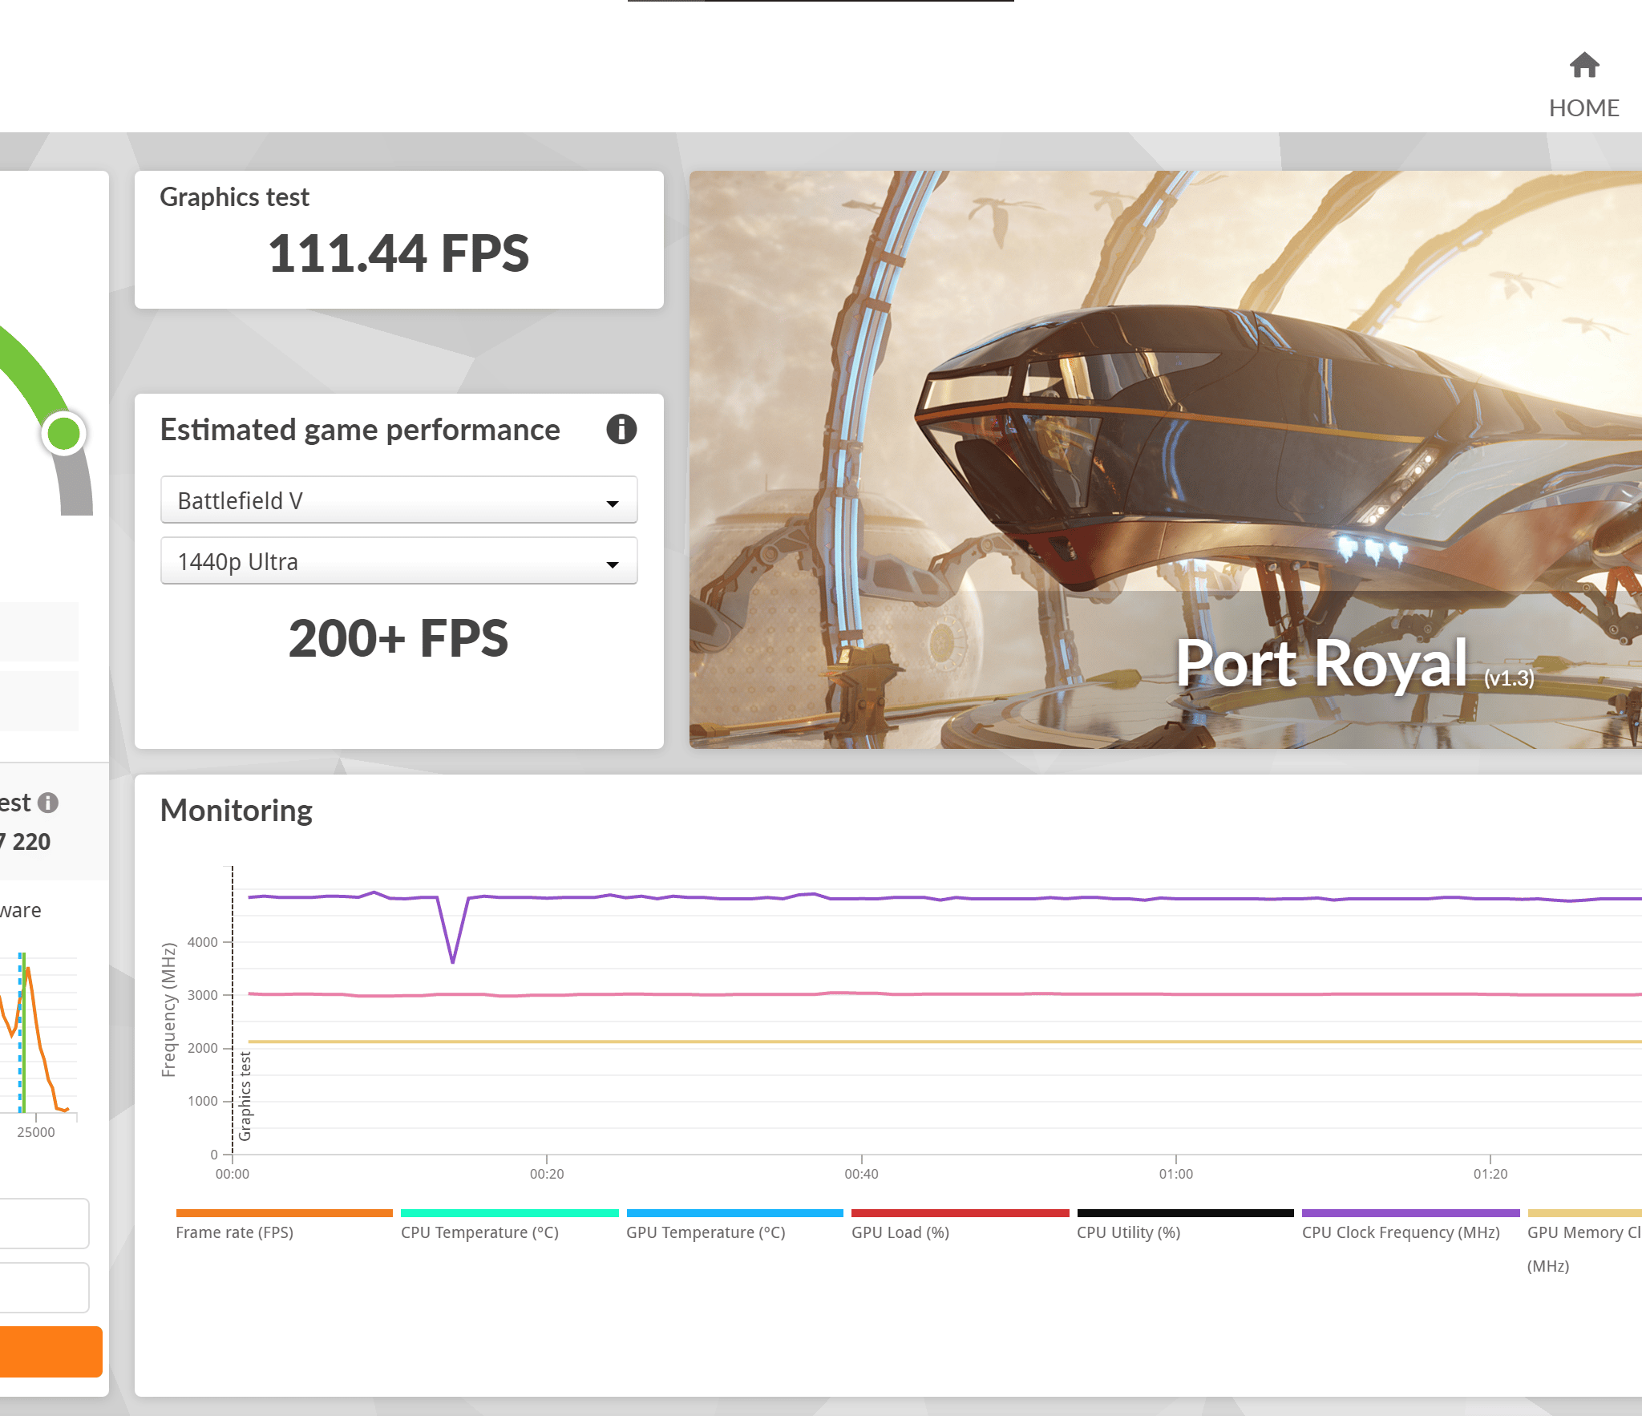Open Estimated game performance info icon
This screenshot has height=1416, width=1642.
tap(621, 429)
